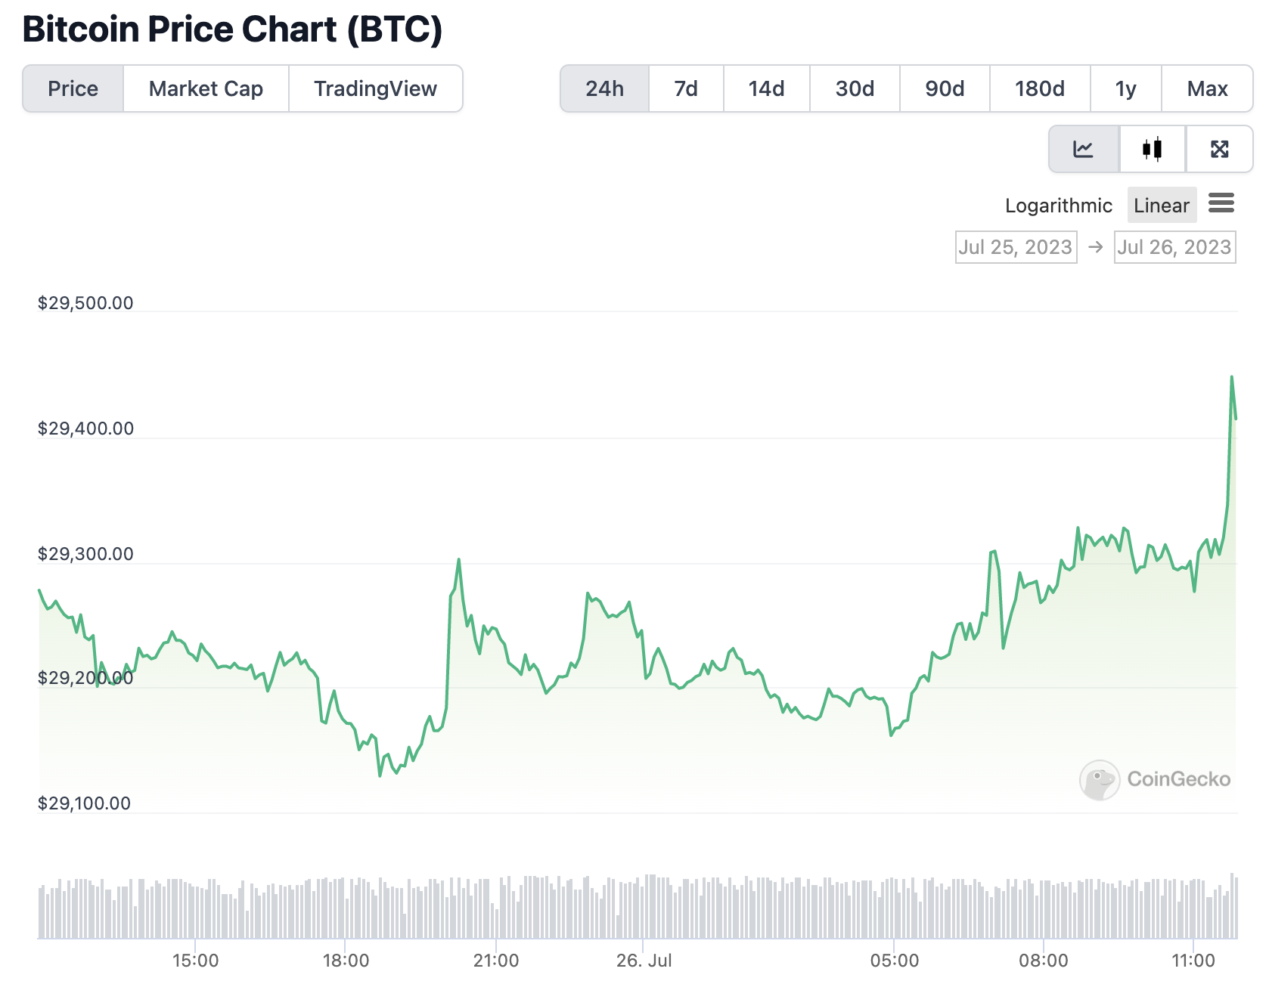Show Max price history
This screenshot has height=981, width=1269.
(1207, 88)
